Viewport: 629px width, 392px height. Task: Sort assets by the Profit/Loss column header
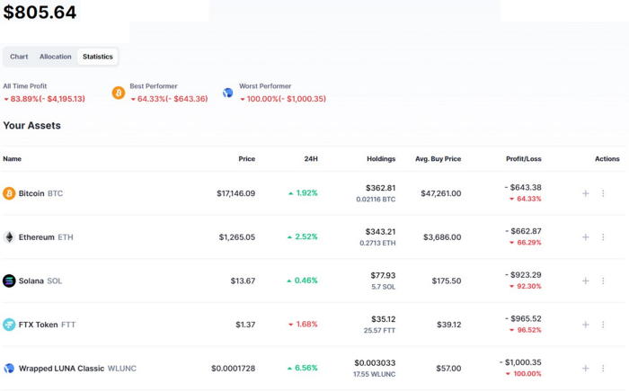(524, 159)
